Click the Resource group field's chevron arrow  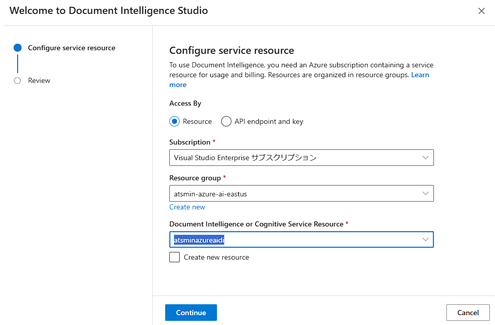tap(426, 193)
